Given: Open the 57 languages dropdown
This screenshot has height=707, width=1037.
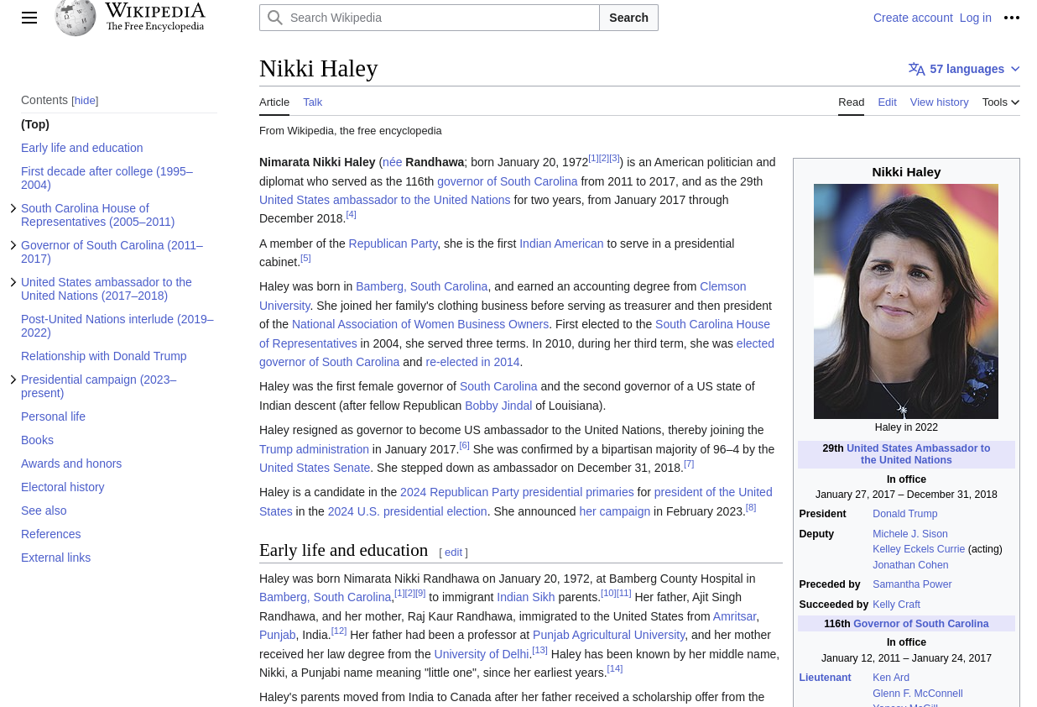Looking at the screenshot, I should point(965,69).
